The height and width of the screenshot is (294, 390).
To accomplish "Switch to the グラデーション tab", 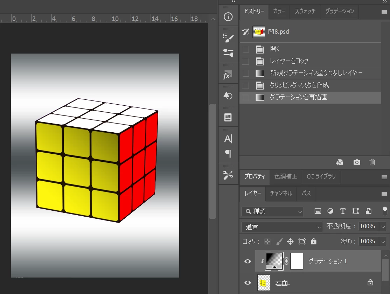I will [340, 11].
